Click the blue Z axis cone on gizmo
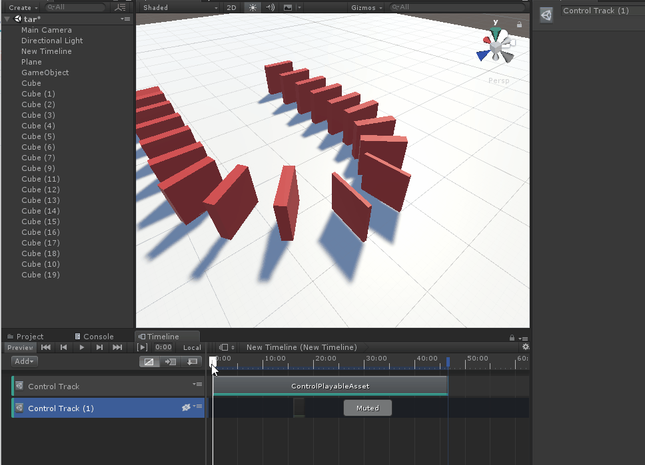Image resolution: width=645 pixels, height=465 pixels. pos(483,55)
